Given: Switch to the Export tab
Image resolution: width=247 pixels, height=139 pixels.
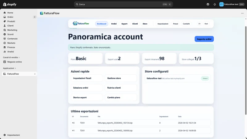Looking at the screenshot, I should point(124,24).
